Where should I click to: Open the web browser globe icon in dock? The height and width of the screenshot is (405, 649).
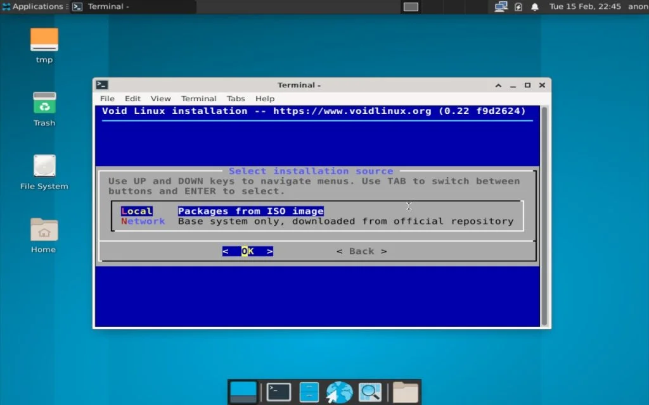tap(339, 391)
